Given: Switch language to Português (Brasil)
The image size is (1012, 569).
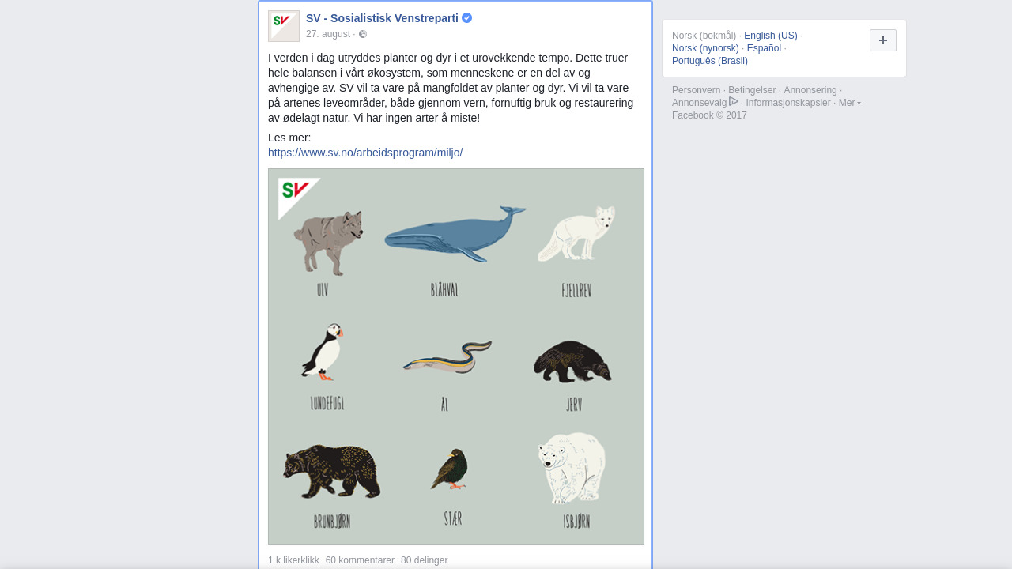Looking at the screenshot, I should click(x=710, y=61).
